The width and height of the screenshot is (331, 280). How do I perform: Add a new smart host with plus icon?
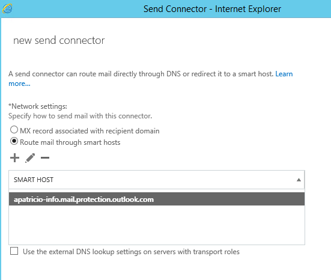[14, 158]
